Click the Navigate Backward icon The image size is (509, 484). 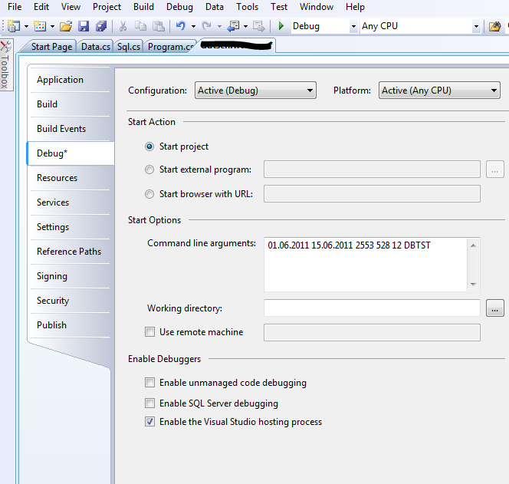click(233, 26)
